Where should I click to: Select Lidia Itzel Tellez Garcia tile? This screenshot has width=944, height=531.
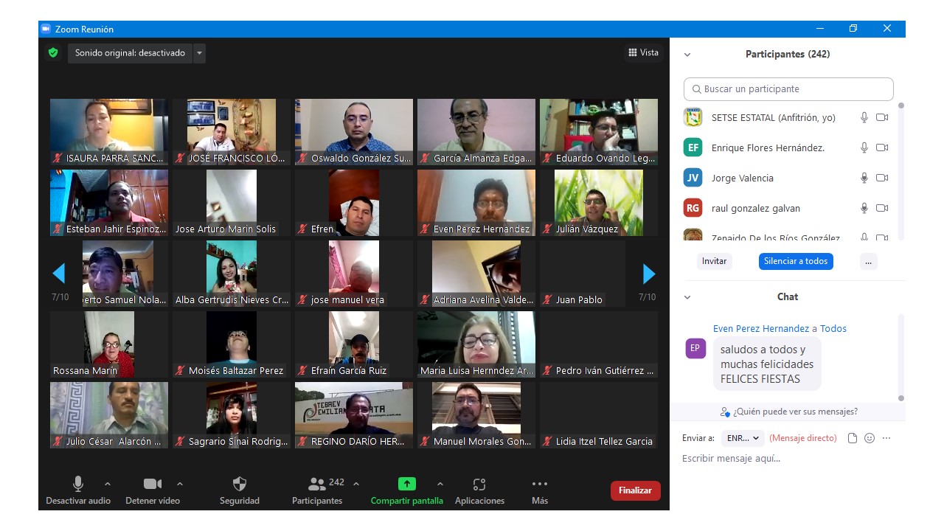(x=599, y=415)
